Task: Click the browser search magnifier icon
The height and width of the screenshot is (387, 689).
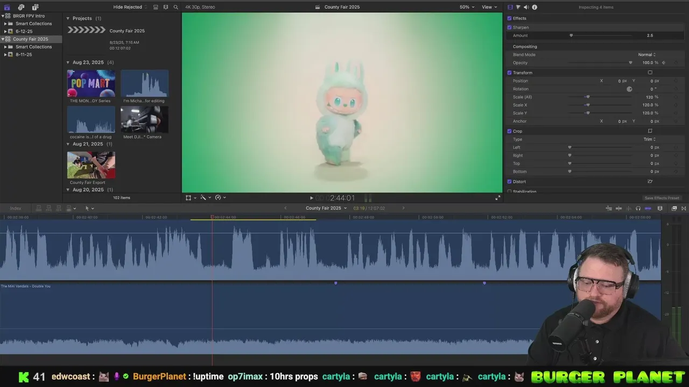Action: click(x=175, y=7)
